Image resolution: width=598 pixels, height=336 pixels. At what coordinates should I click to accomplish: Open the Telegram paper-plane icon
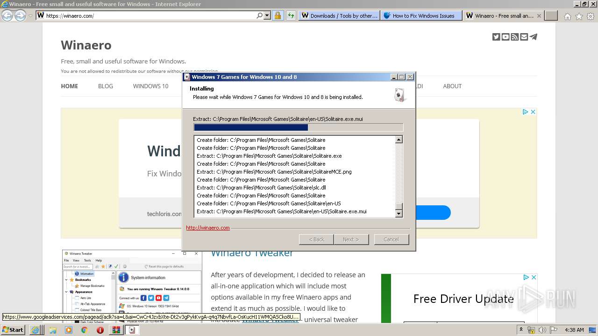(534, 37)
